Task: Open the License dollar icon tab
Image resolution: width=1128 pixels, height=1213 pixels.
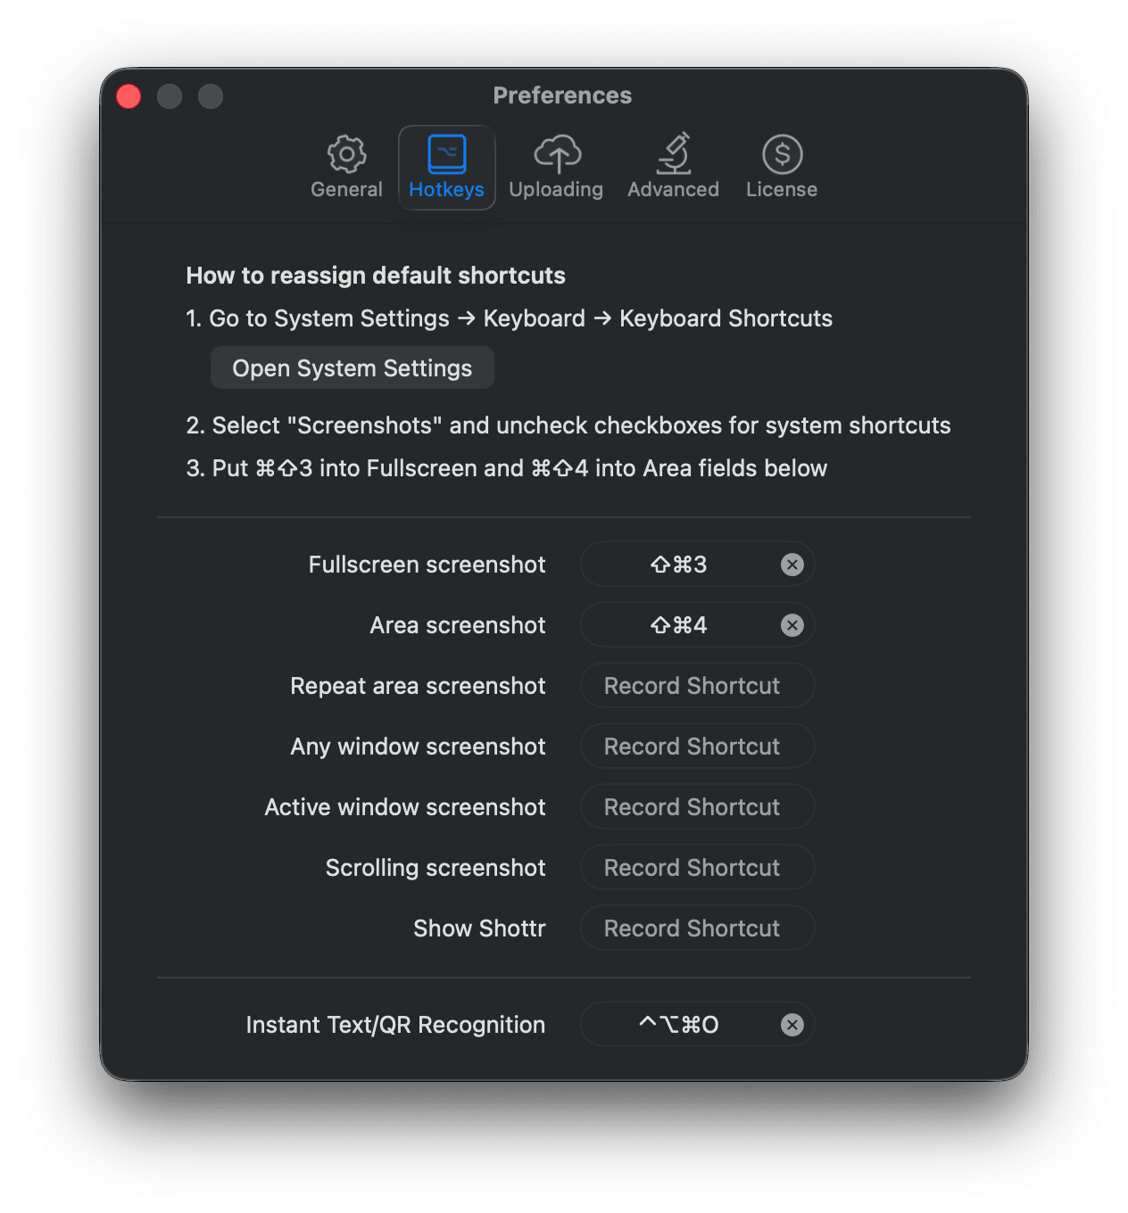Action: click(782, 154)
